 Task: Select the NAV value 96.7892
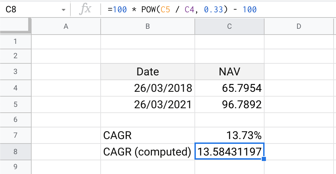229,104
